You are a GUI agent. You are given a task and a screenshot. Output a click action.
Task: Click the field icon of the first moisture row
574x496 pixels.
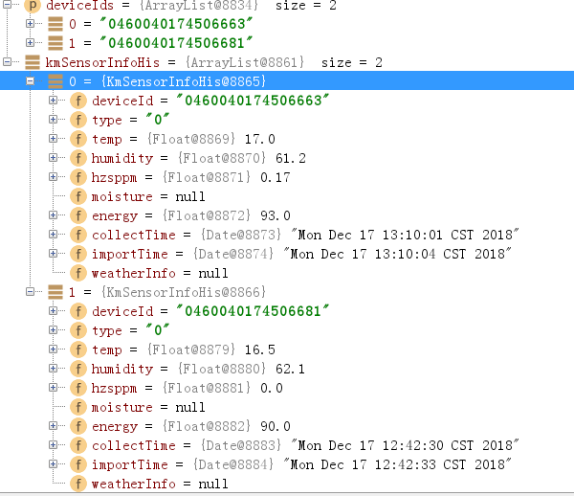tap(78, 196)
